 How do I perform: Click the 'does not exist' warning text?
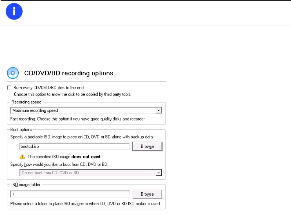pos(64,157)
